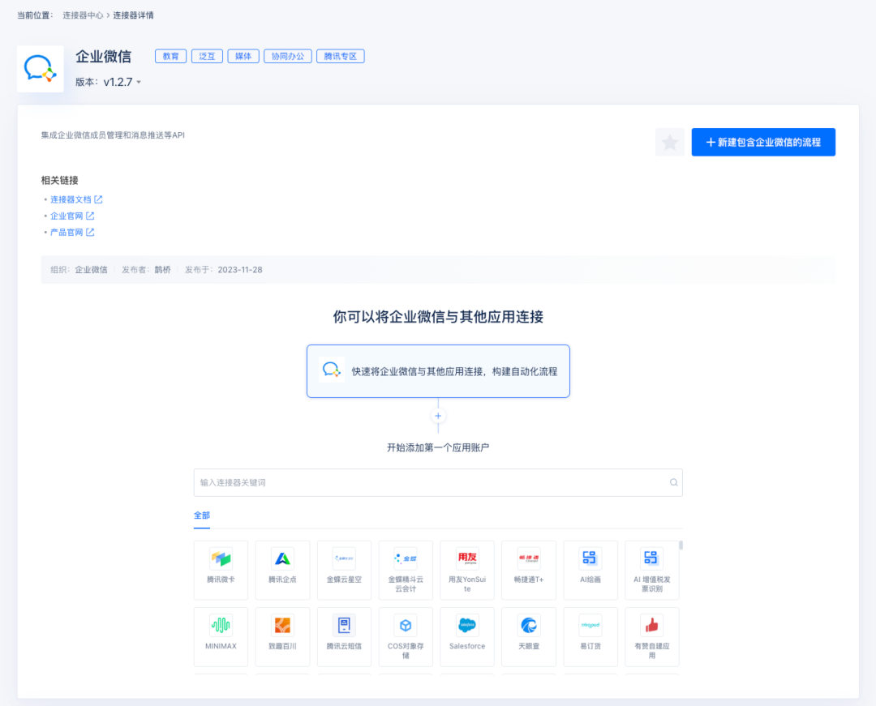Viewport: 876px width, 706px height.
Task: Open the 腾讯微卡 connector icon
Action: [221, 558]
